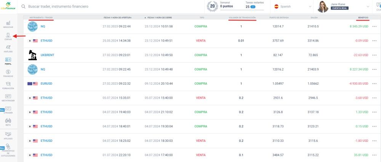Screen dimensions: 381x162
Task: Sort by Salida column header
Action: pos(314,18)
